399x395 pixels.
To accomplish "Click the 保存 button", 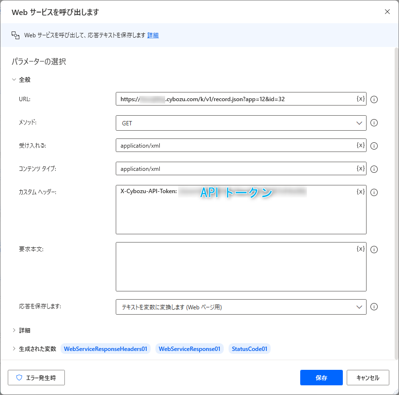I will coord(322,378).
